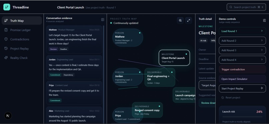Viewport: 269px width, 124px height.
Task: Select the Final engineering + QA deliverable node
Action: [x=160, y=77]
